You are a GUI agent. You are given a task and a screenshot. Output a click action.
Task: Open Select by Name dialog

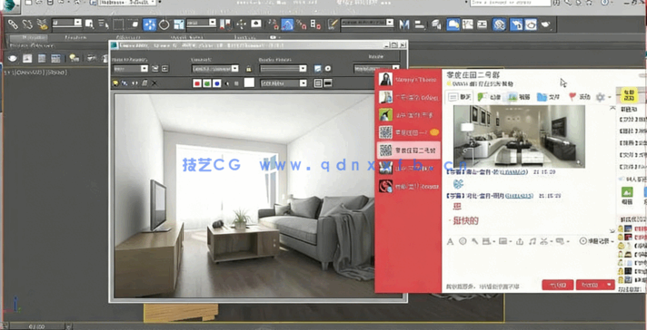104,24
